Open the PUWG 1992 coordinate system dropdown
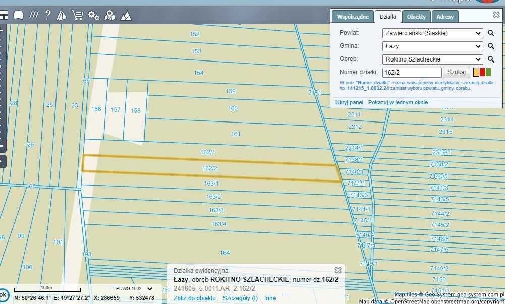This screenshot has width=505, height=304. (x=134, y=289)
